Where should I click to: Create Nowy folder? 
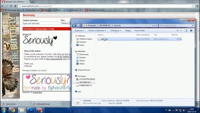tap(140, 30)
